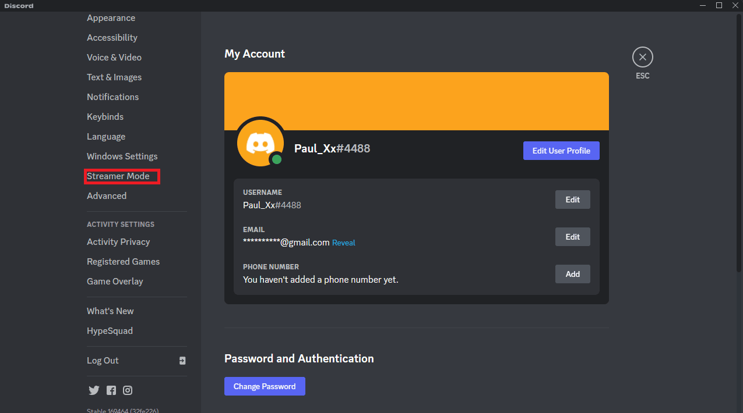Select Language settings

point(106,137)
